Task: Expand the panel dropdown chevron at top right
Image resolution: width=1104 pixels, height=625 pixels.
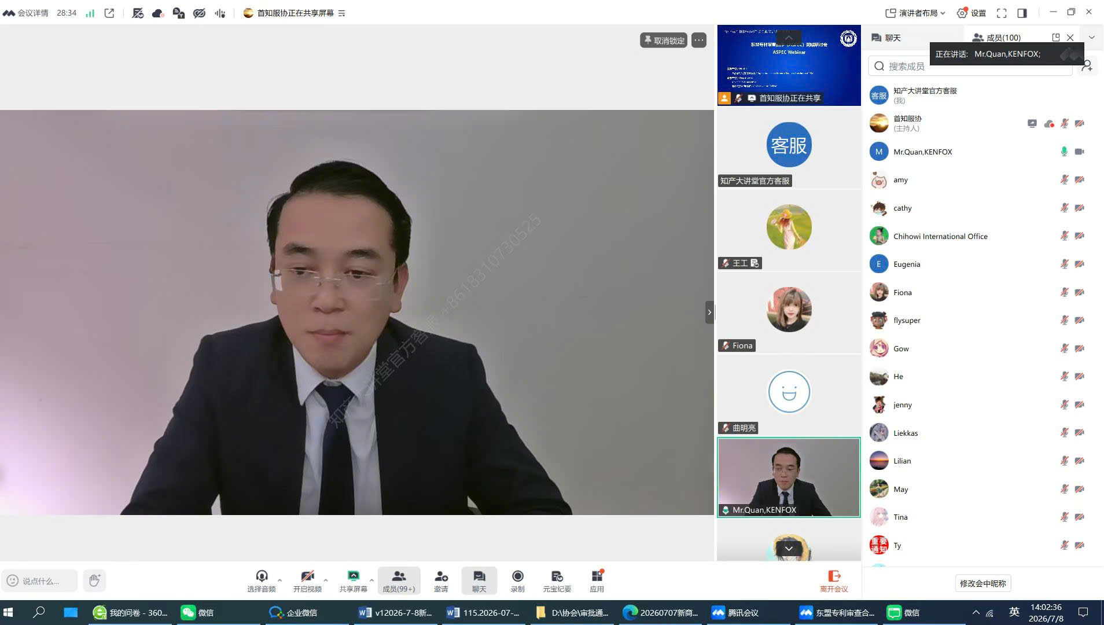Action: point(1092,38)
